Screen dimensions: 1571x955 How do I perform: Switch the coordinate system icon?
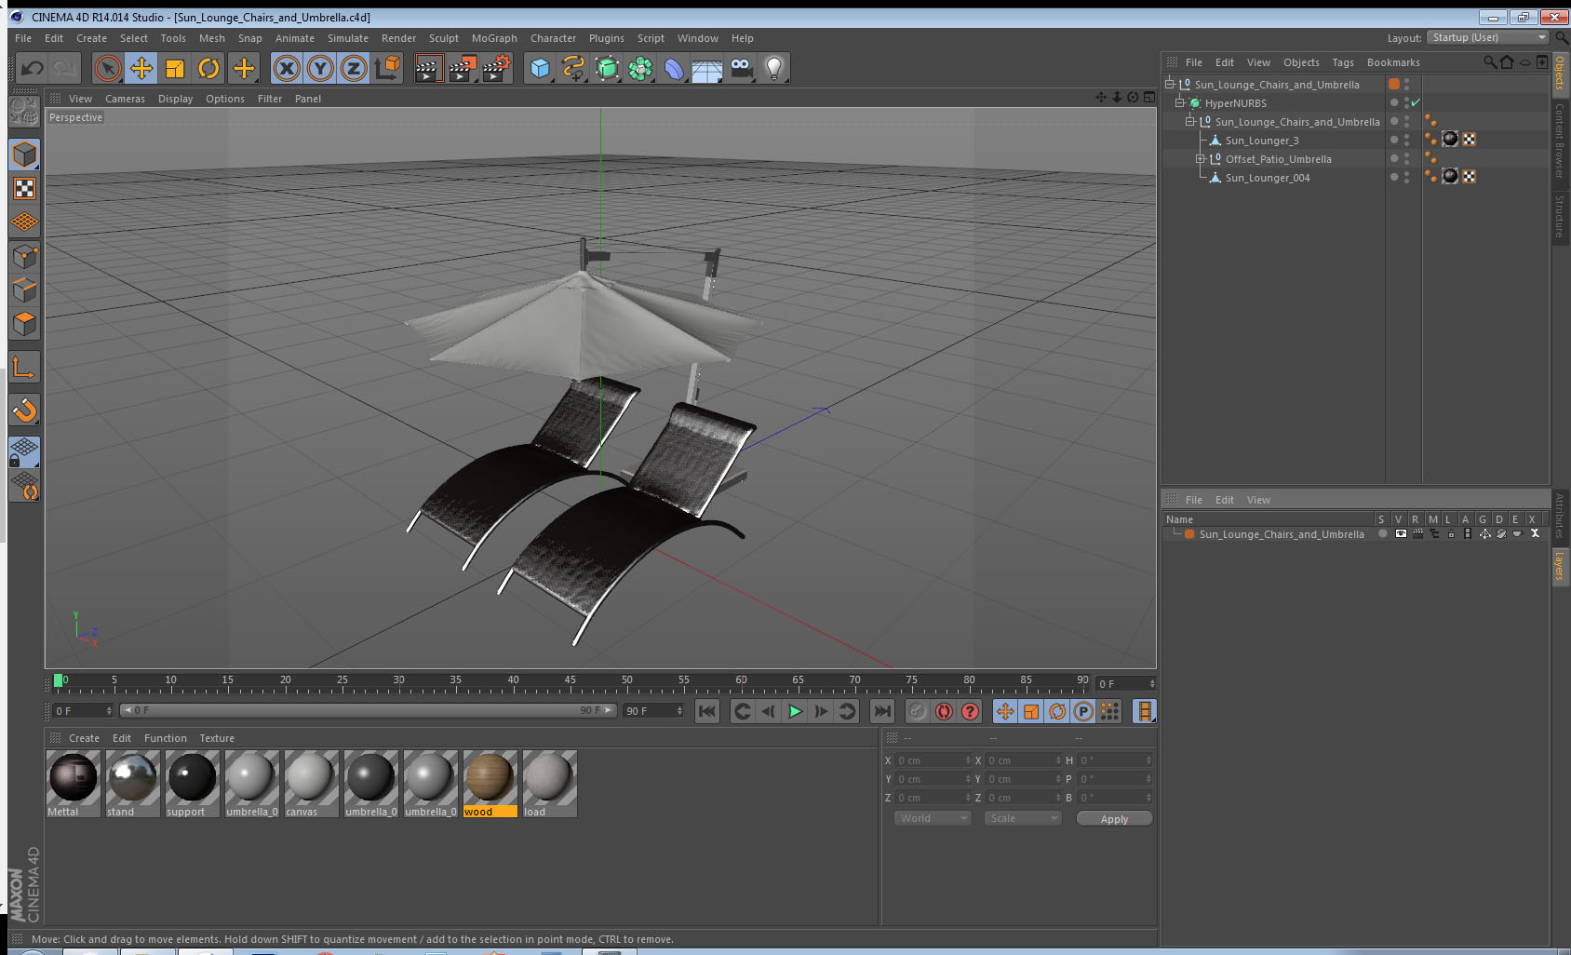click(x=387, y=68)
